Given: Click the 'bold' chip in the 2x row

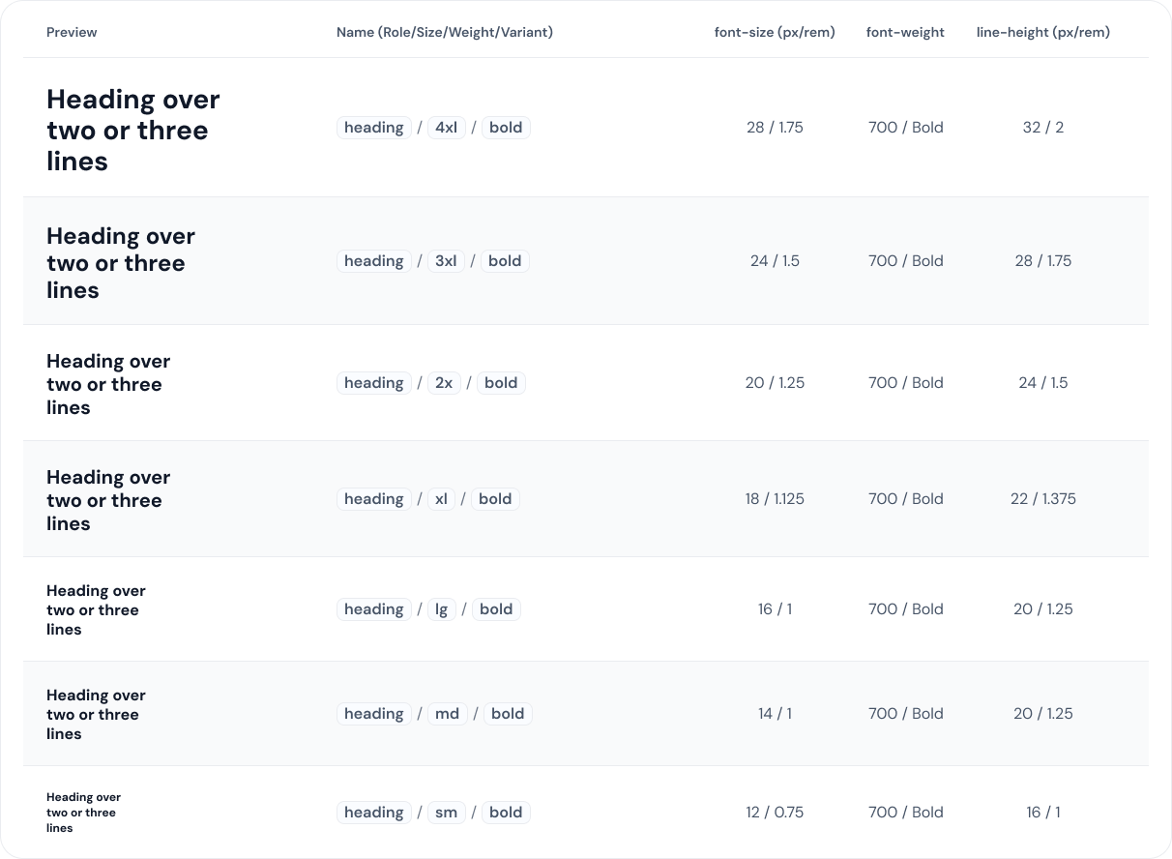Looking at the screenshot, I should coord(501,382).
